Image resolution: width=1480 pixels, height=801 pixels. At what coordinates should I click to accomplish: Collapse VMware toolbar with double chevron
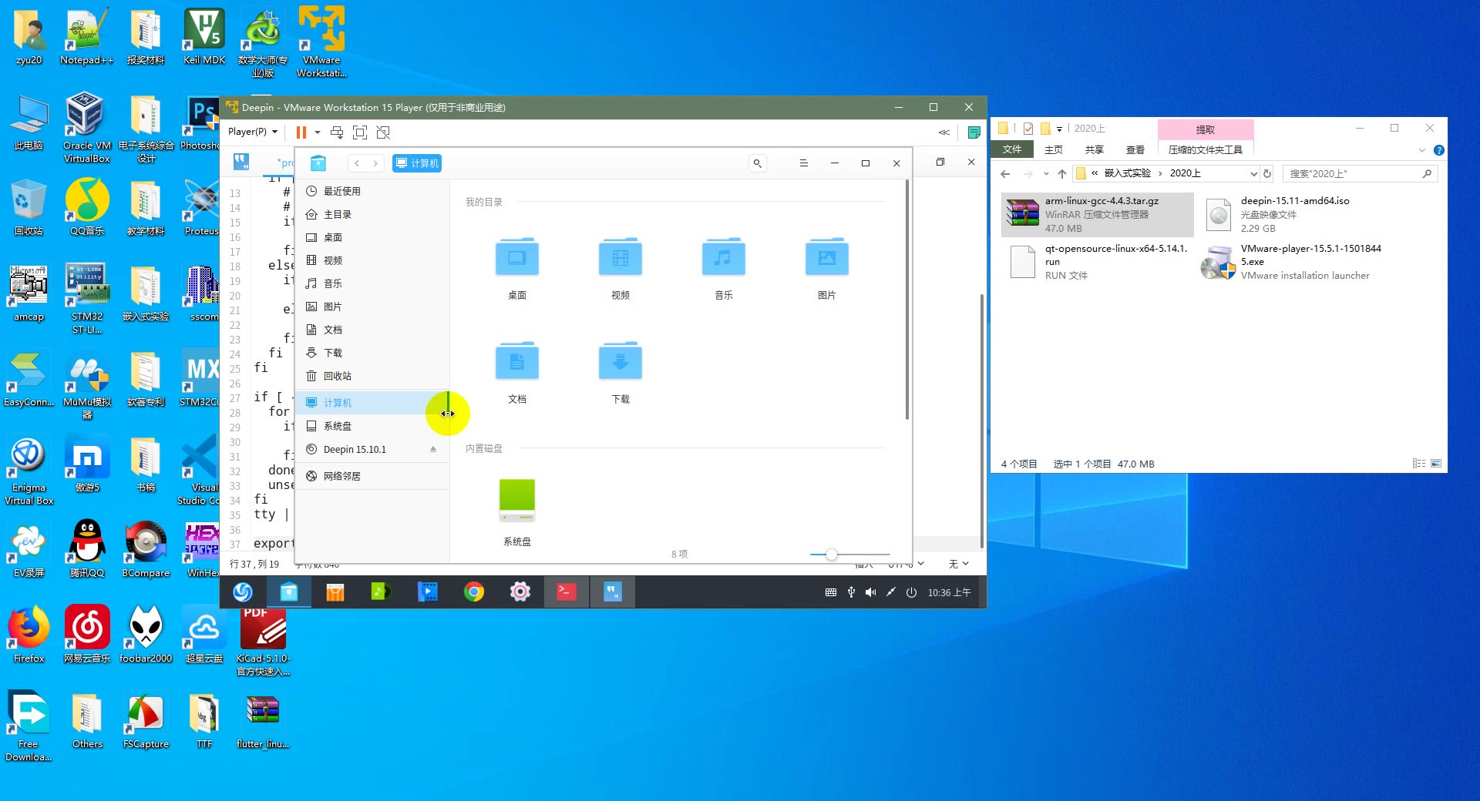[943, 132]
